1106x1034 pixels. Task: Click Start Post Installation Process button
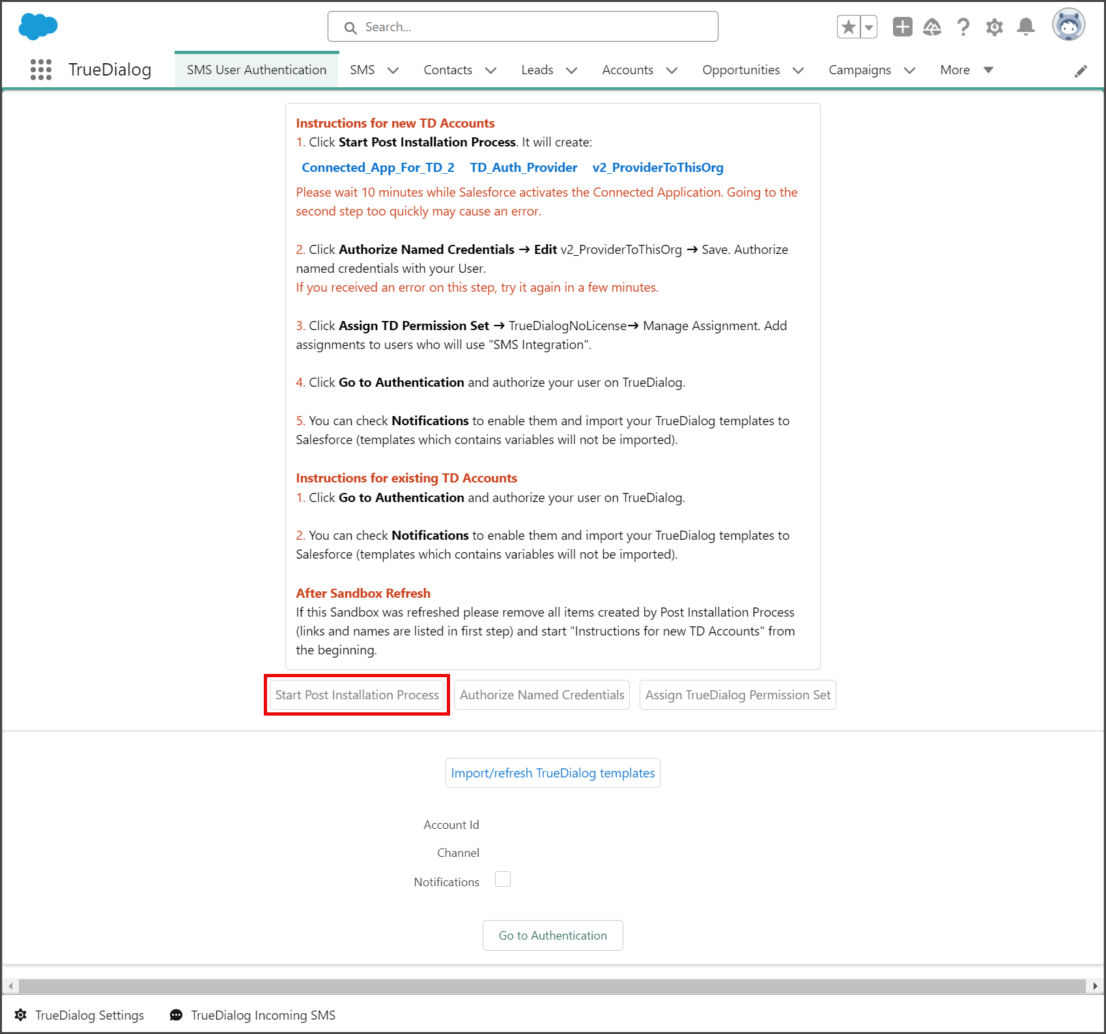[x=357, y=695]
